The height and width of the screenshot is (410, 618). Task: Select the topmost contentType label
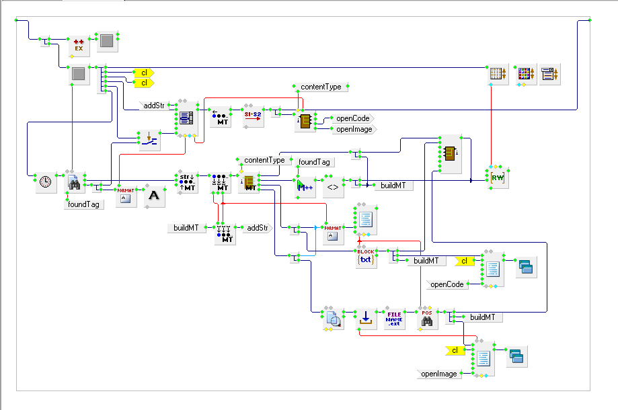(x=321, y=87)
